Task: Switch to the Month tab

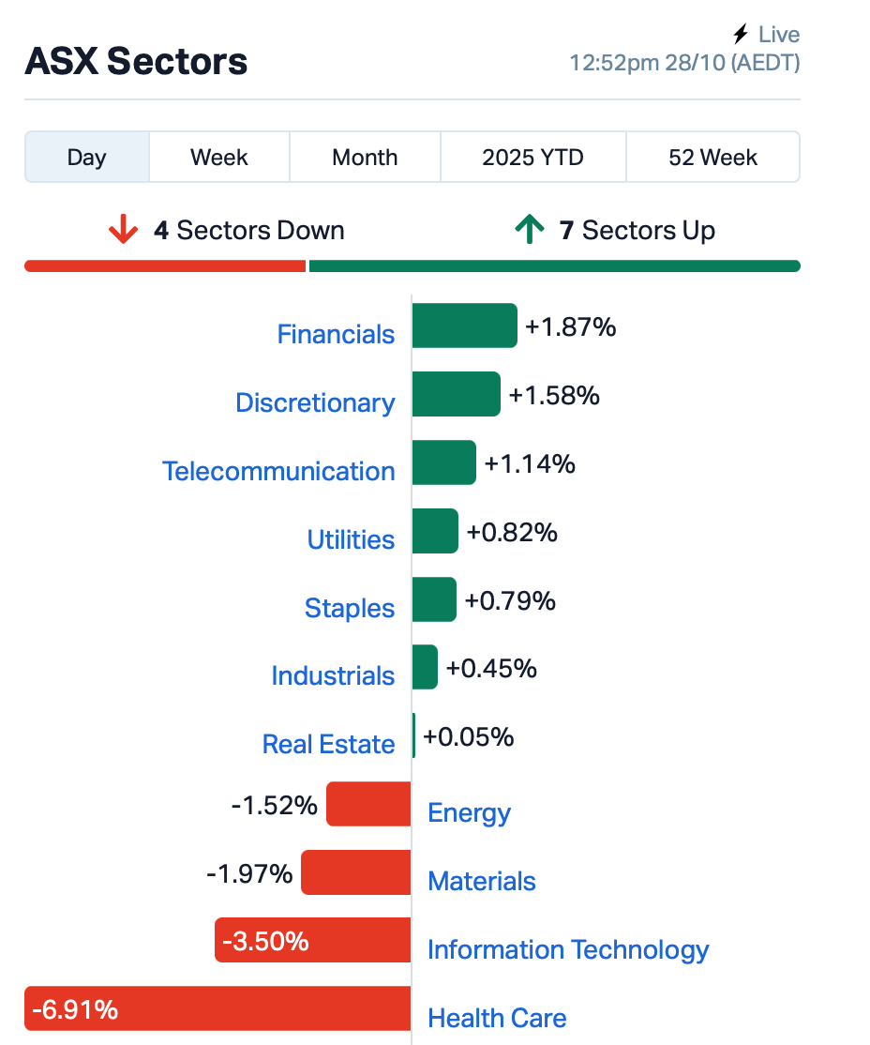Action: (365, 157)
